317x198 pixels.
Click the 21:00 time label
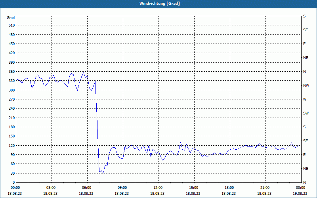coord(264,188)
